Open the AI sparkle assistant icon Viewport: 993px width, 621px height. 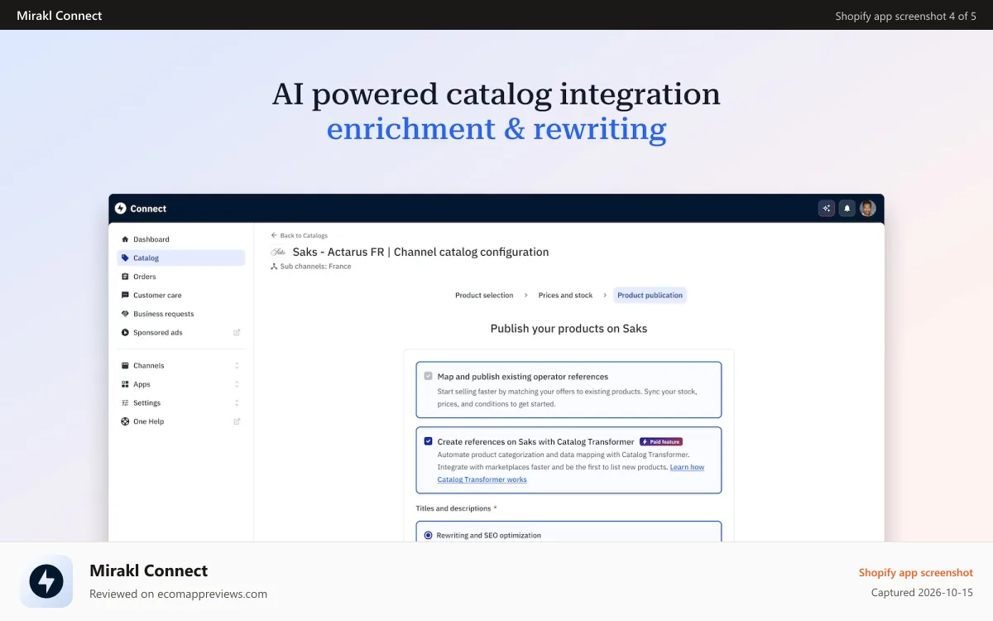[x=826, y=209]
